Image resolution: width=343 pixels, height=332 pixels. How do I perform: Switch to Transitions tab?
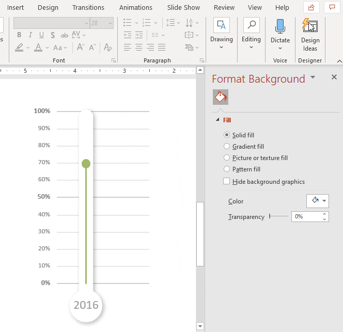click(88, 8)
